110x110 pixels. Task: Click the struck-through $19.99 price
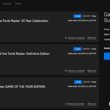(87, 82)
